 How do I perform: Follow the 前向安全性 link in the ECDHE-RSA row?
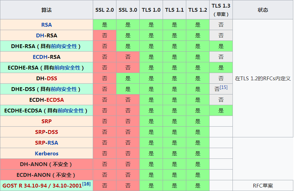[67, 68]
